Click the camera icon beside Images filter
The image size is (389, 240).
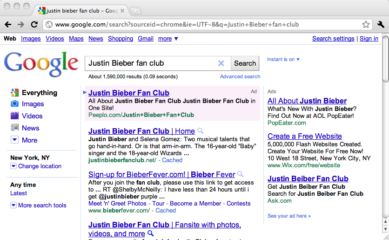[x=14, y=103]
